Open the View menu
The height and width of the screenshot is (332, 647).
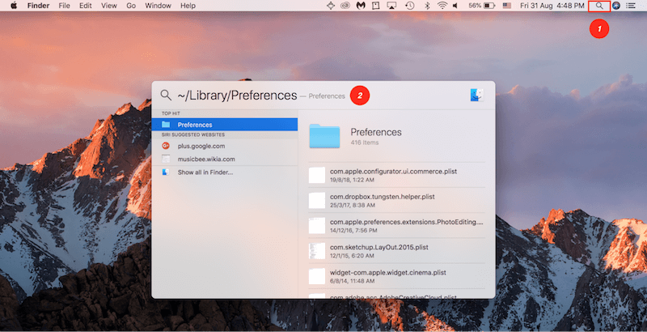109,6
